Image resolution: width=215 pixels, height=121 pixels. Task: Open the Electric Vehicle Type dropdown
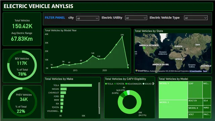(196, 18)
